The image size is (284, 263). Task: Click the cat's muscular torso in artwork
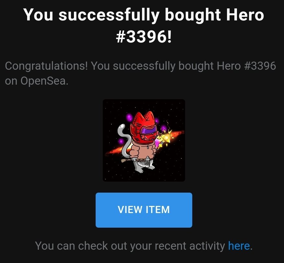click(x=143, y=150)
